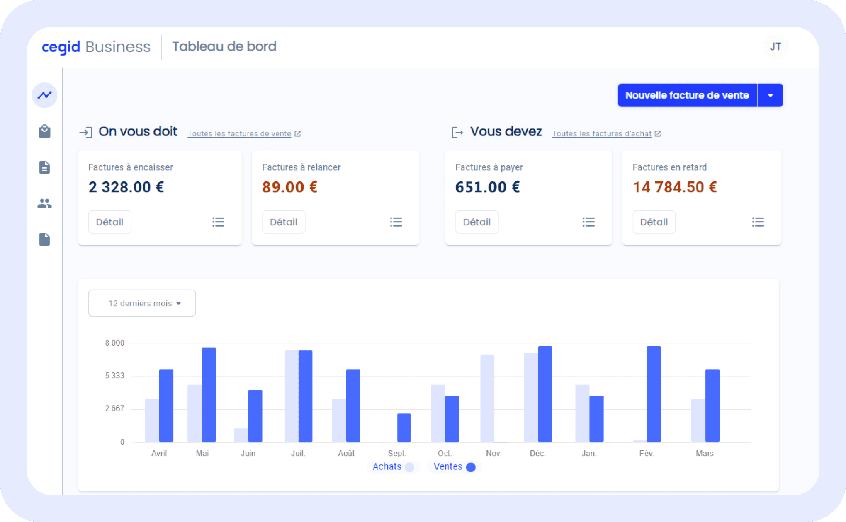Click Détail under Factures en retard
Screen dimensions: 846x522
click(654, 222)
